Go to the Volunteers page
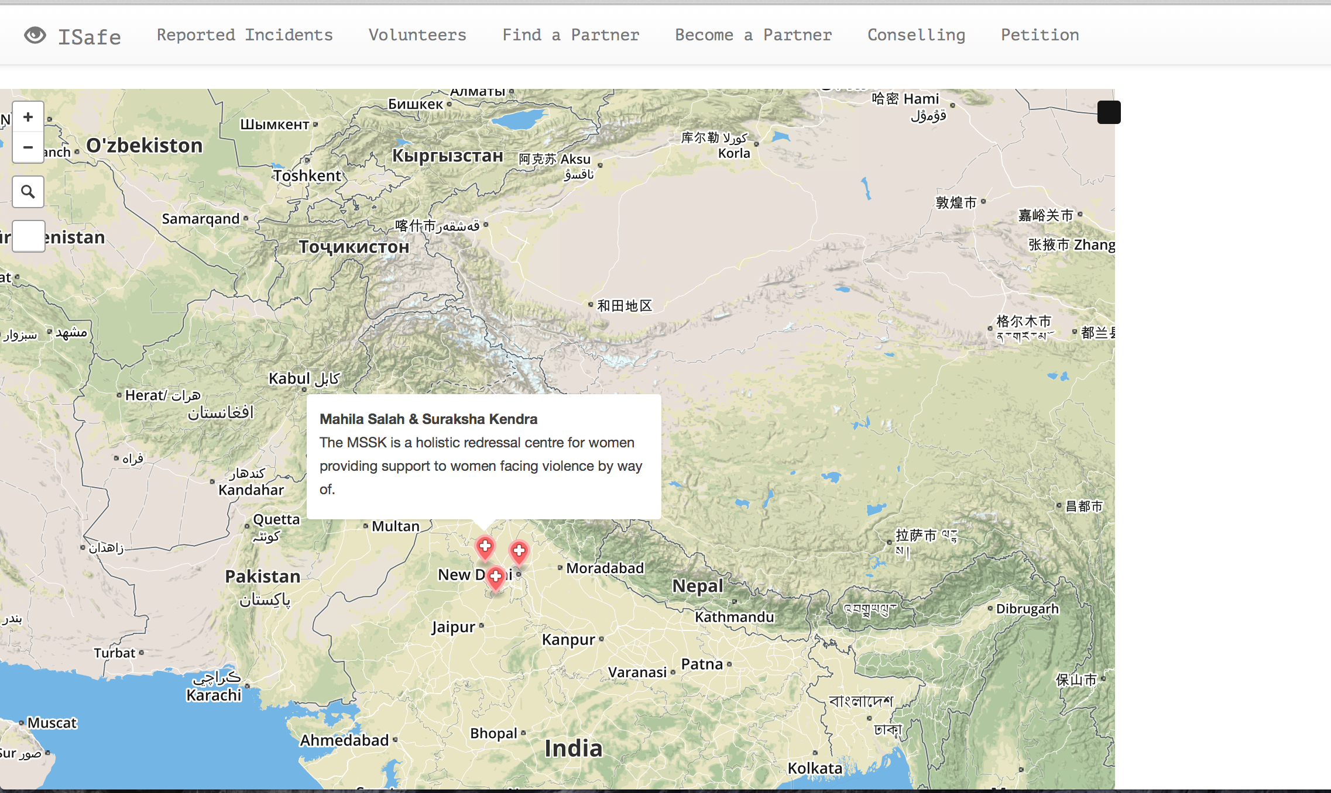The width and height of the screenshot is (1331, 793). point(417,35)
